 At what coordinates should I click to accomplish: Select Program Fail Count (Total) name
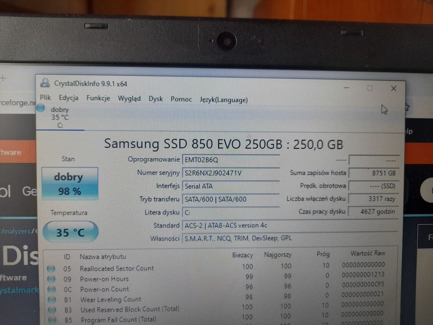pos(119,319)
